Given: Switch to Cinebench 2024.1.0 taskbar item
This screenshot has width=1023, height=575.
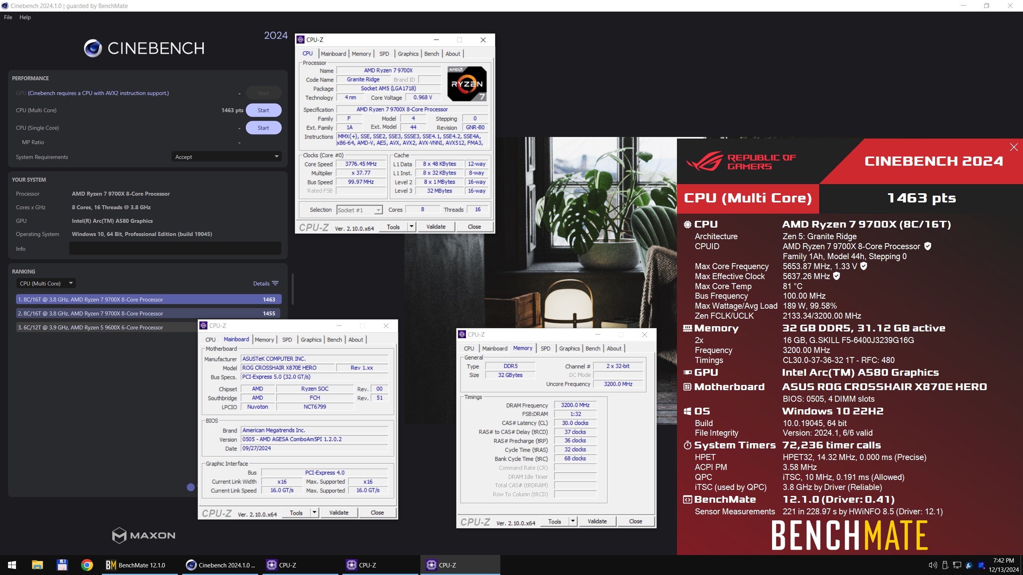Looking at the screenshot, I should [x=221, y=565].
